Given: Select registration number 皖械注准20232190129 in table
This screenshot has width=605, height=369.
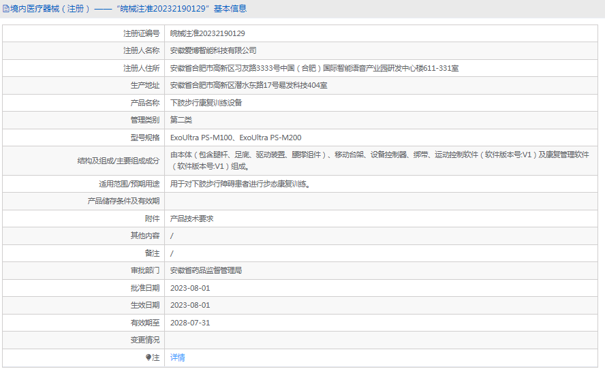Looking at the screenshot, I should tap(208, 33).
